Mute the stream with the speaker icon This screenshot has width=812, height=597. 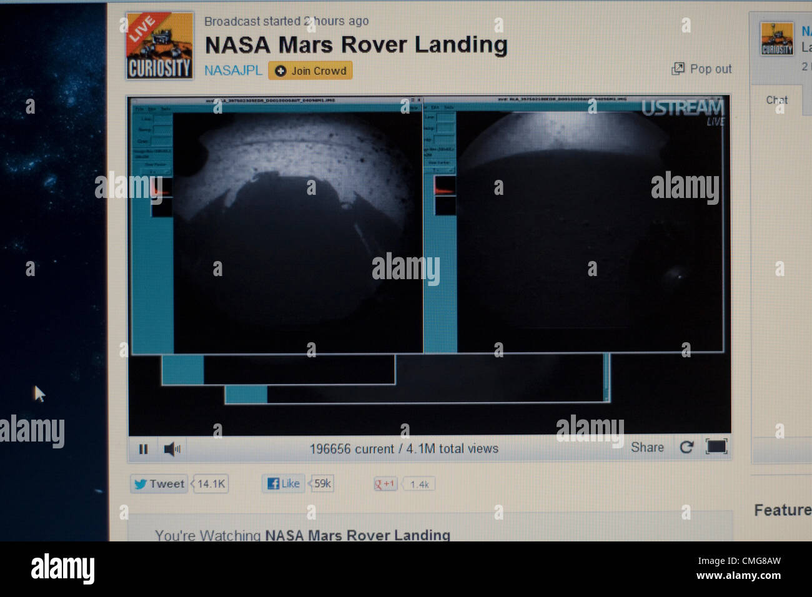tap(172, 449)
